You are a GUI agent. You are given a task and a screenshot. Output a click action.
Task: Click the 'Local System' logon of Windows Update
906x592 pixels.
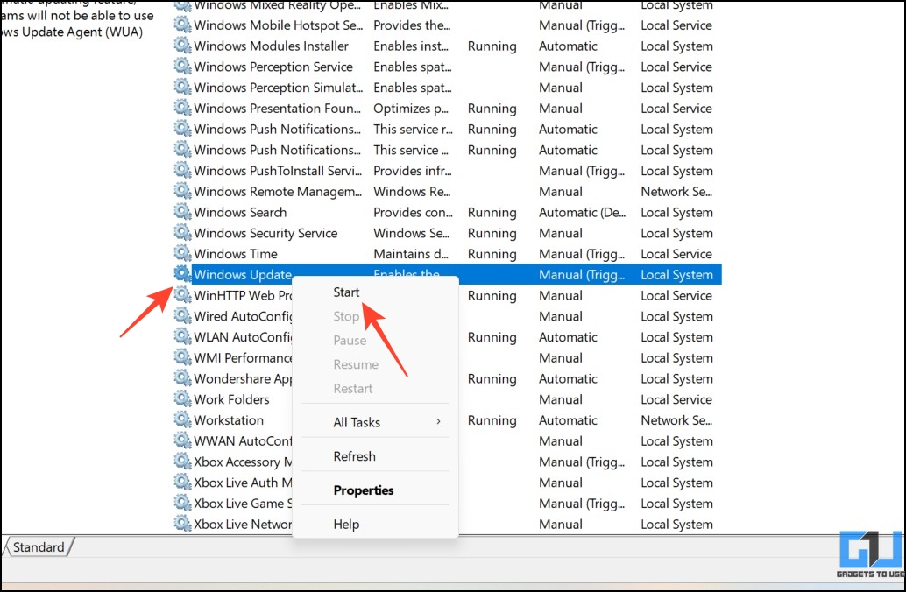(676, 275)
